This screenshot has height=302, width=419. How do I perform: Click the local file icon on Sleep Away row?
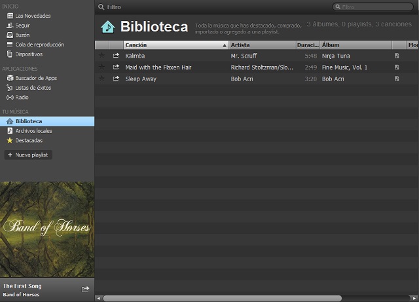click(x=397, y=79)
